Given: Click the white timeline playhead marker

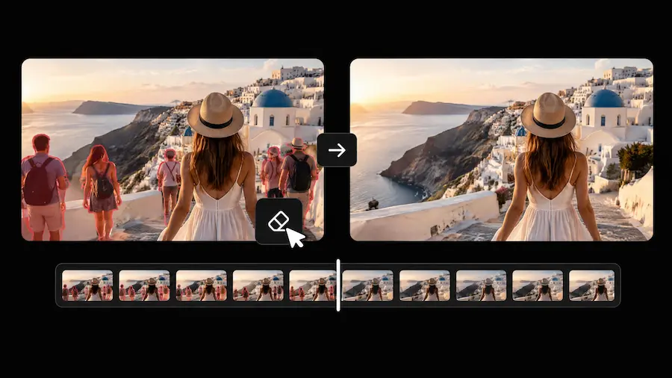Looking at the screenshot, I should point(338,285).
